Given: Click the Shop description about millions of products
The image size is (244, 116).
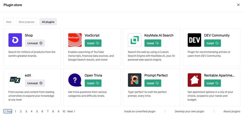Looking at the screenshot, I should (32, 54).
